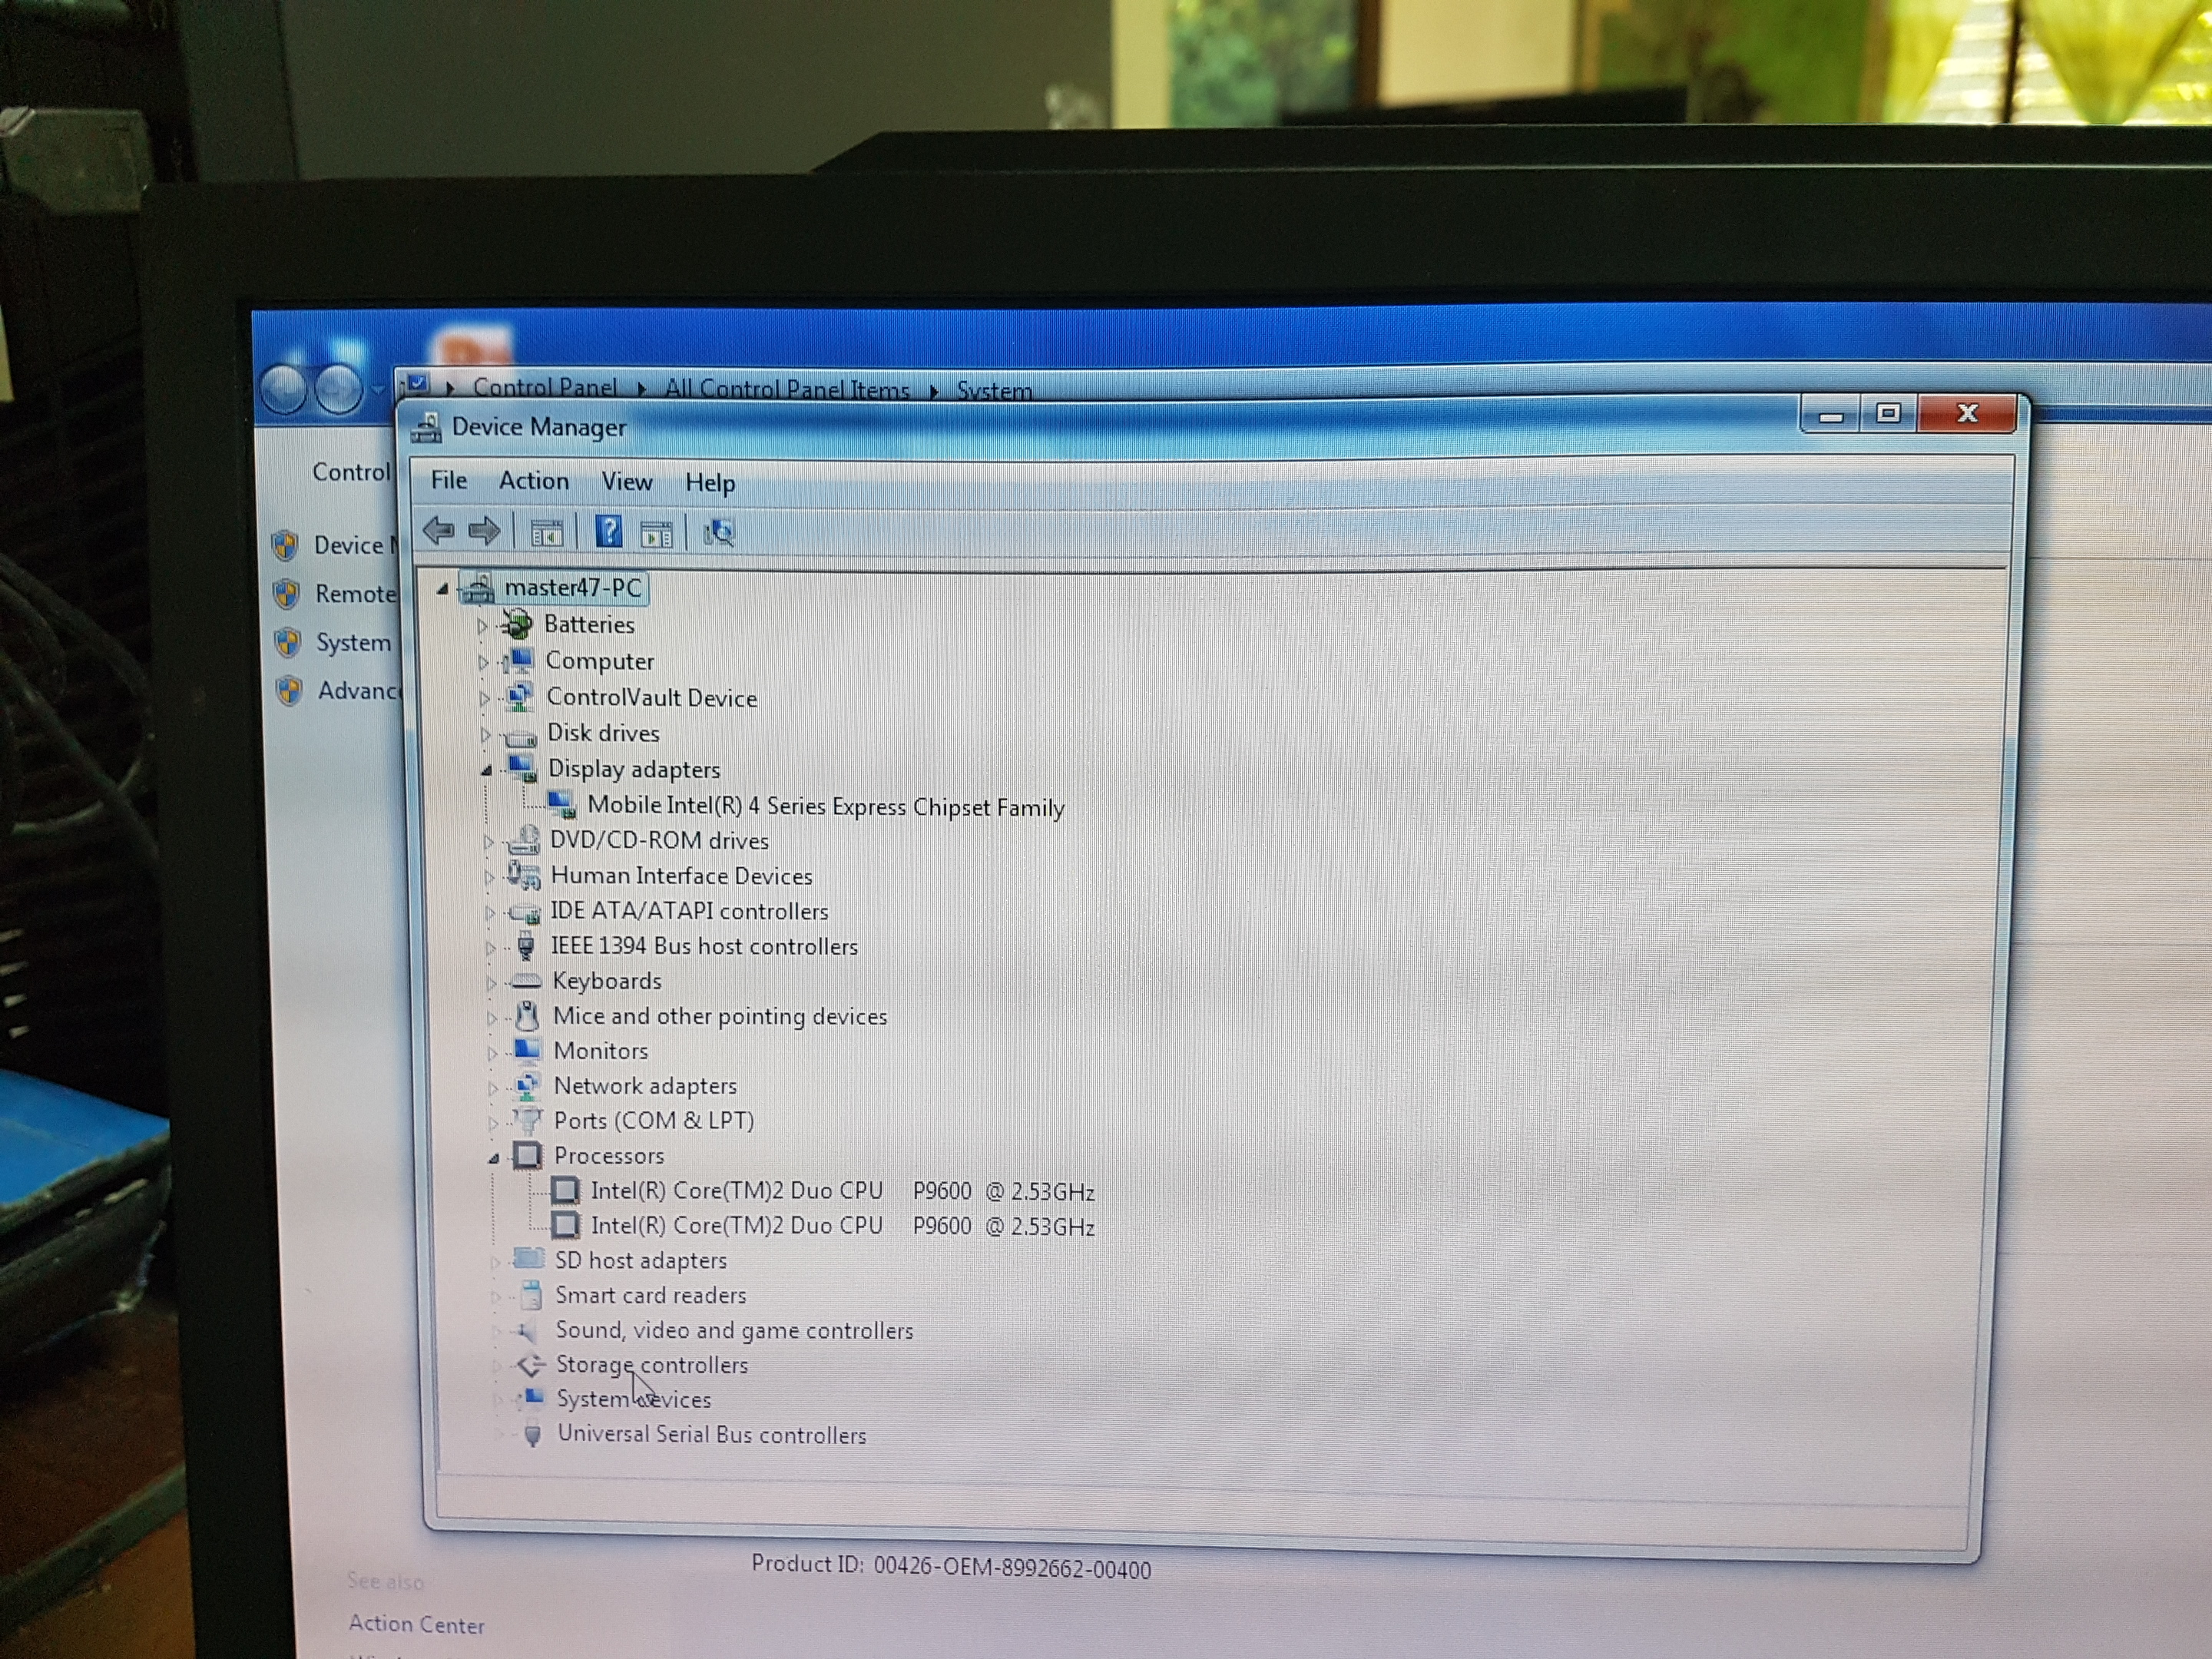Open Device Manager link in System sidebar
The width and height of the screenshot is (2212, 1659).
click(x=355, y=545)
